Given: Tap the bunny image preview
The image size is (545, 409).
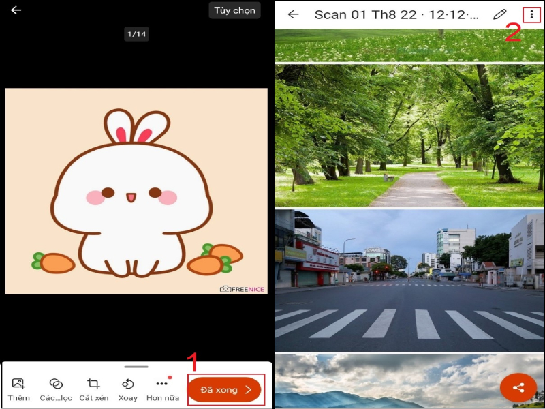Looking at the screenshot, I should click(x=136, y=191).
